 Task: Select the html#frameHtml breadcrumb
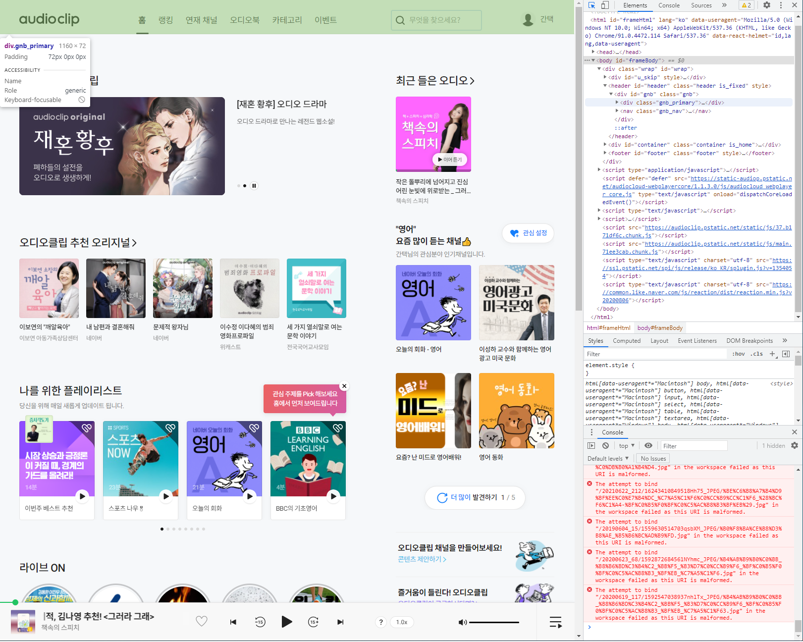608,328
